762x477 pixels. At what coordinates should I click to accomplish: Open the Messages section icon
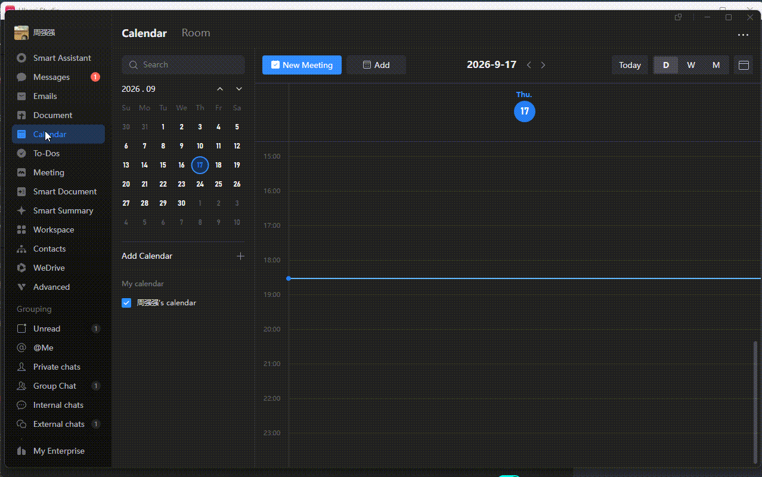21,77
